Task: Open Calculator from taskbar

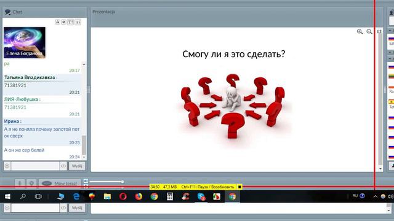Action: (170, 196)
